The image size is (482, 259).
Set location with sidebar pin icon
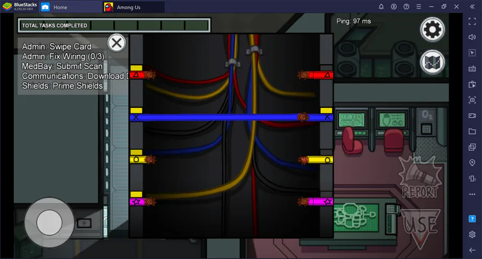472,162
